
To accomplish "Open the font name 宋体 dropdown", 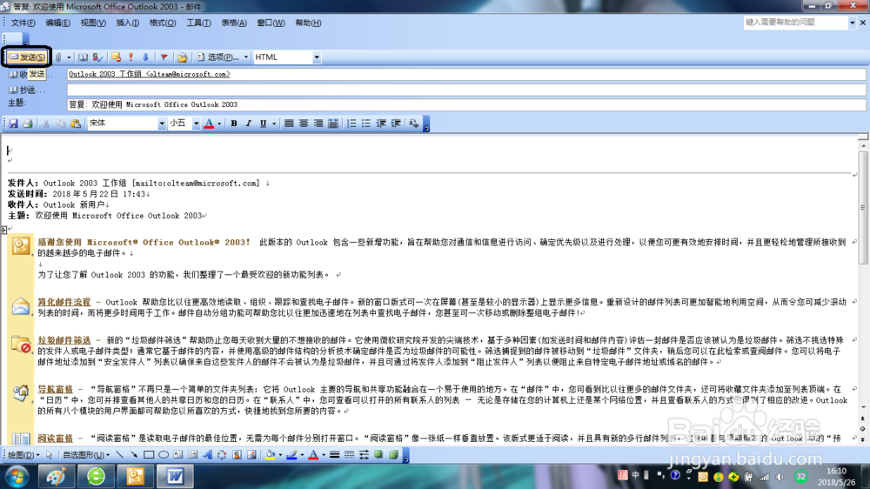I will [x=162, y=124].
